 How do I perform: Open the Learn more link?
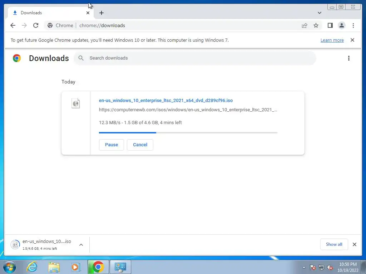332,40
